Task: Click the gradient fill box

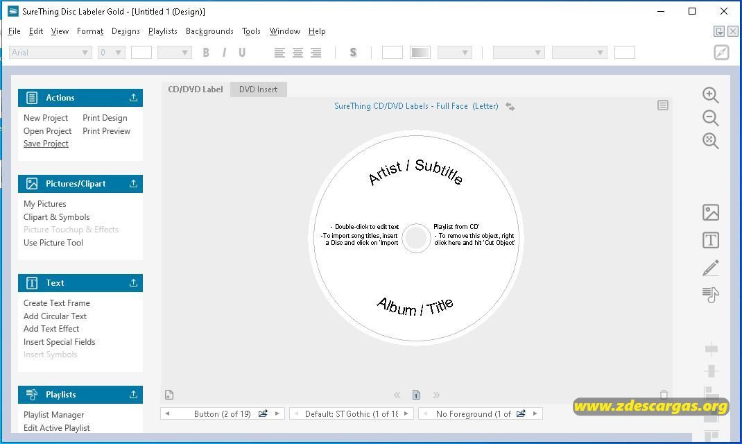Action: click(420, 53)
